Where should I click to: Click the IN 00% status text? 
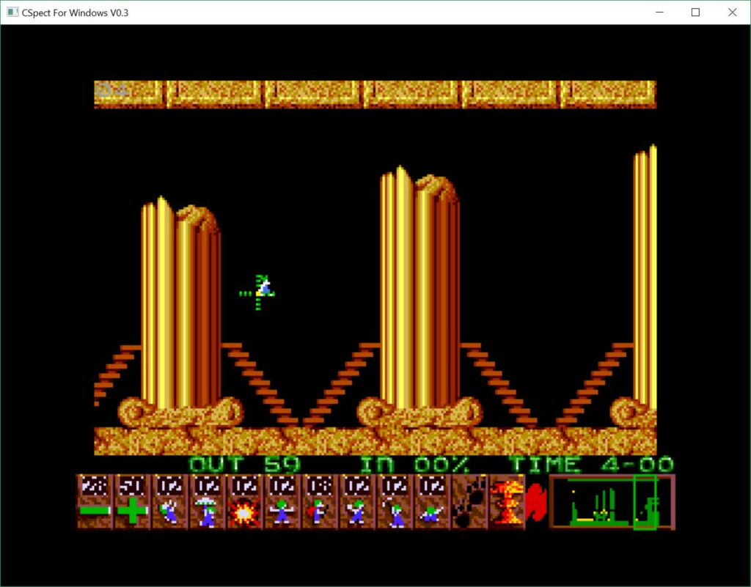(x=415, y=465)
